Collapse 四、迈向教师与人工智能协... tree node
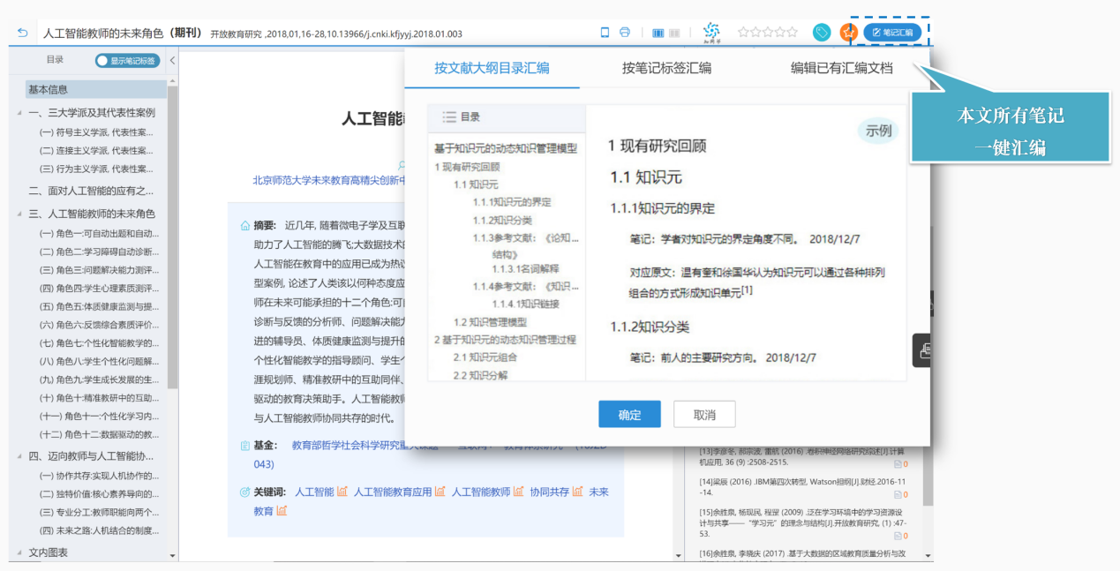 pyautogui.click(x=20, y=456)
